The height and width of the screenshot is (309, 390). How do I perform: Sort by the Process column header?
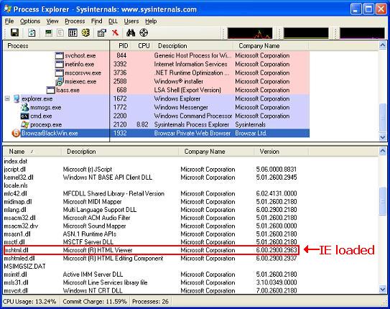tap(56, 46)
